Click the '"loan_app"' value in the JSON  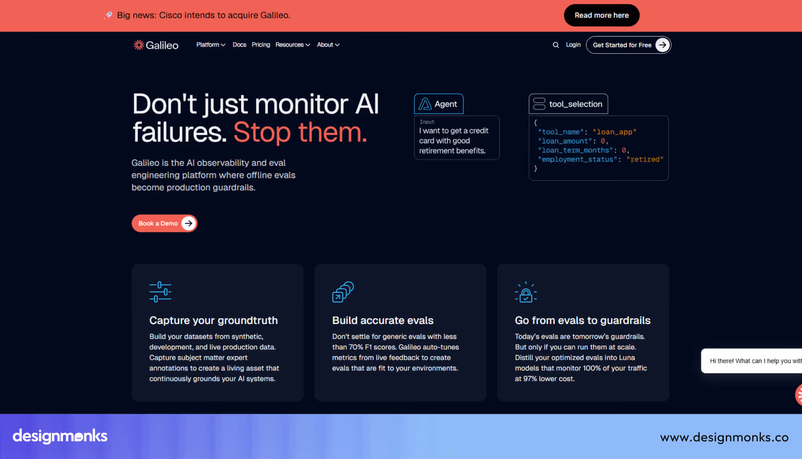[x=614, y=132]
